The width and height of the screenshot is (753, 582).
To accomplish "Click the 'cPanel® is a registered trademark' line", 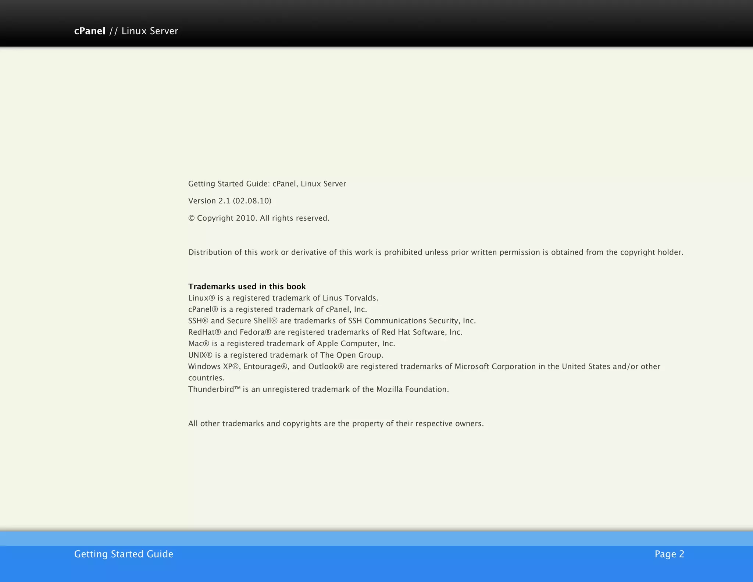I will (x=278, y=309).
